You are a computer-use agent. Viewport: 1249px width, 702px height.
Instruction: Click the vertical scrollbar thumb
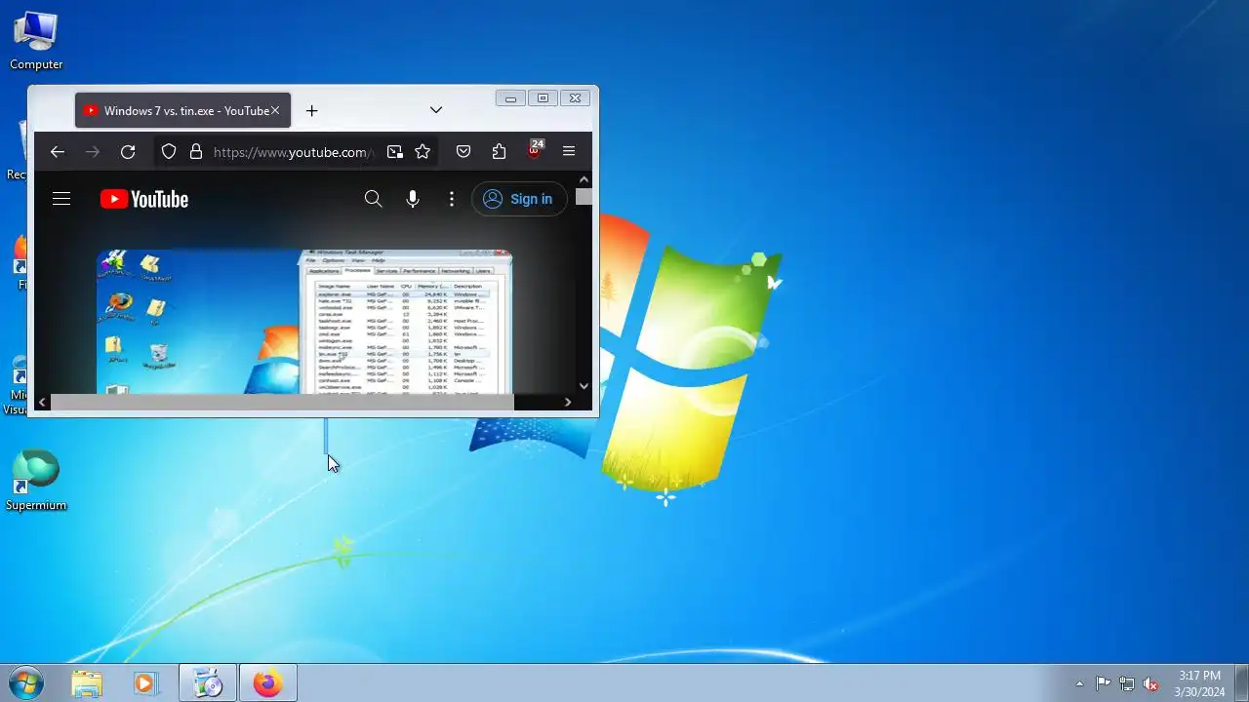(x=584, y=196)
